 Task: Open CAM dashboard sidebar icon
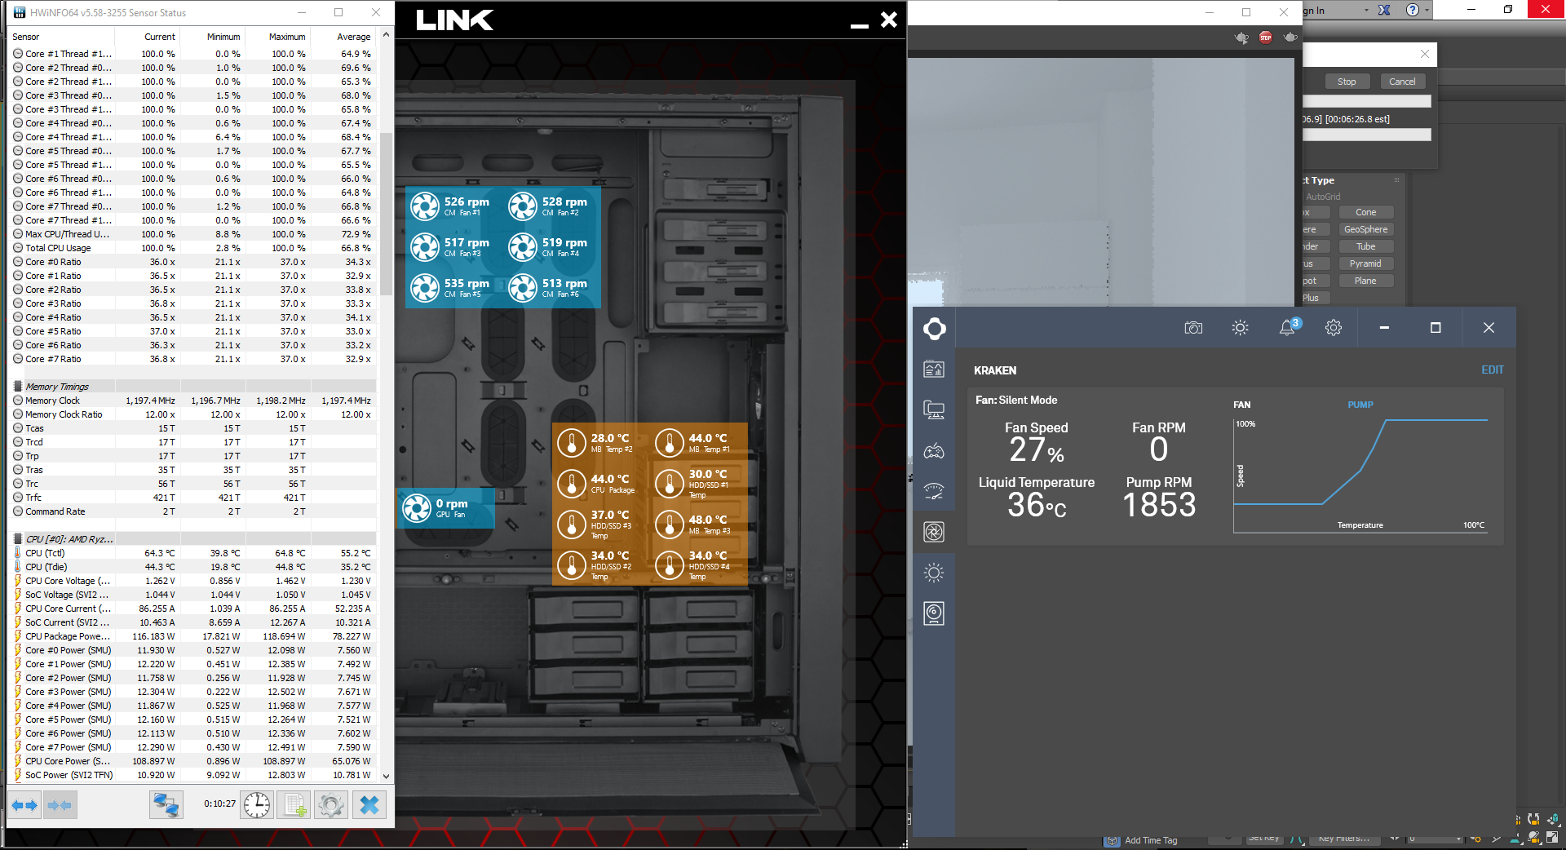pos(934,370)
